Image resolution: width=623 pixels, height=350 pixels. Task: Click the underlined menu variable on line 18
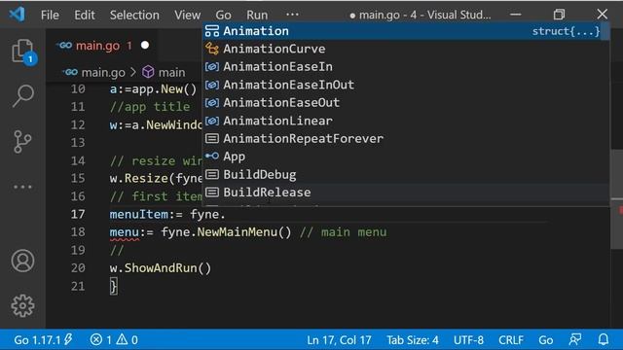click(125, 232)
